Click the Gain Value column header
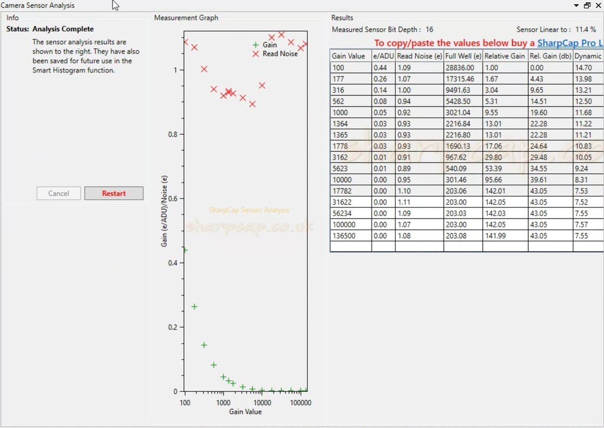 351,56
